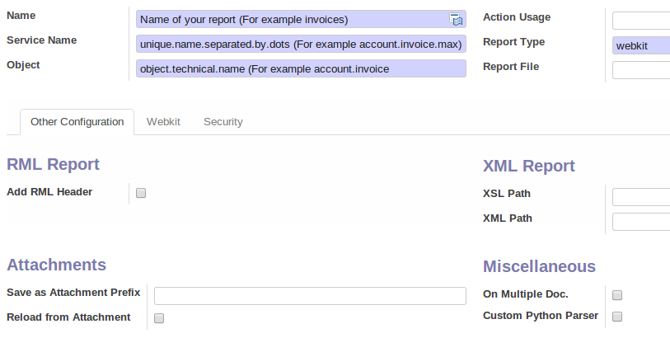
Task: Focus the Action Usage input field
Action: 641,21
